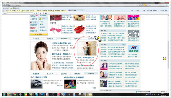Open the 4P德州撲克‧你玩過嗎? headline
Viewport: 171px width, 98px height.
pyautogui.click(x=74, y=77)
